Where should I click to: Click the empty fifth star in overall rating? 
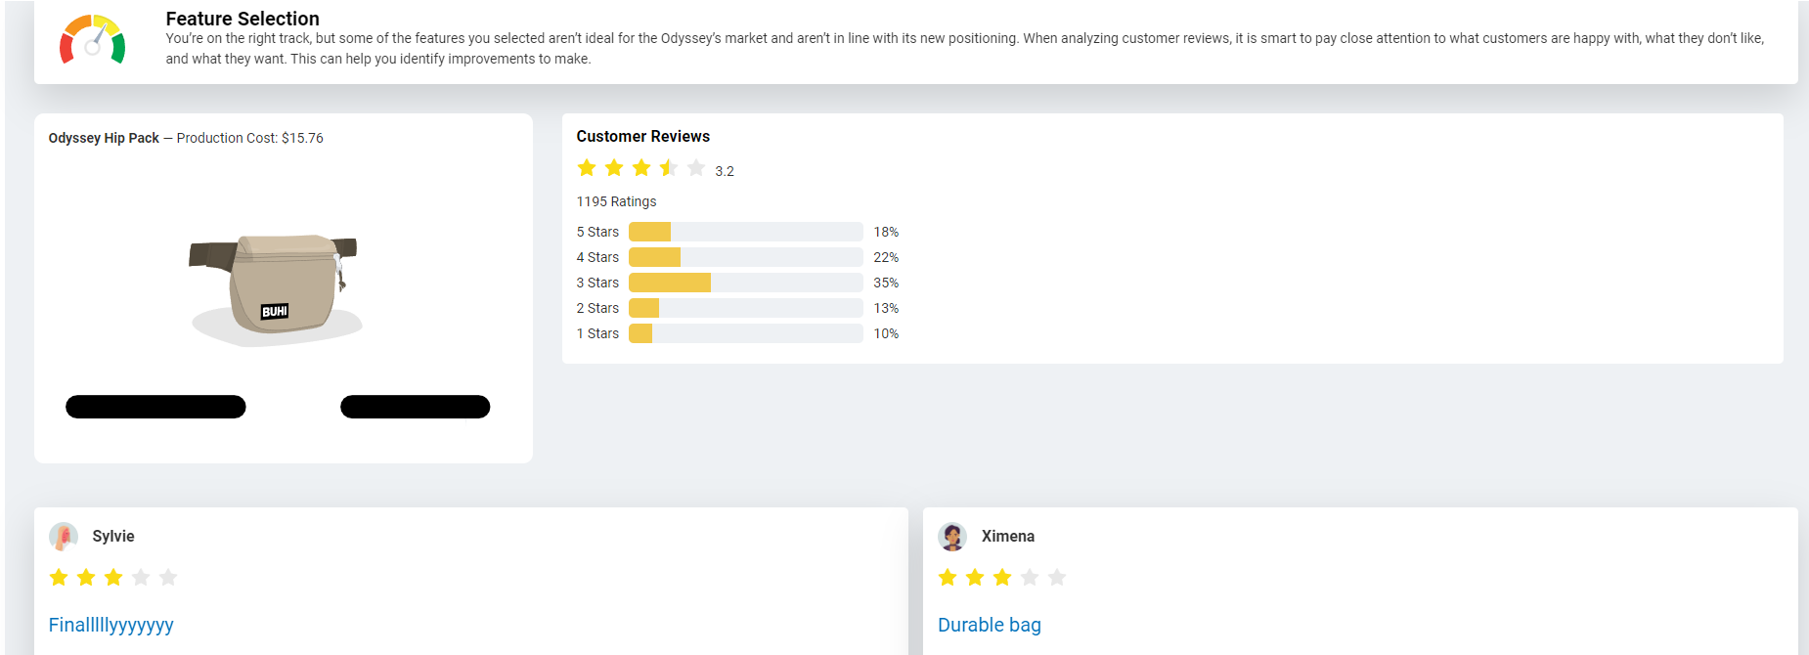click(696, 168)
